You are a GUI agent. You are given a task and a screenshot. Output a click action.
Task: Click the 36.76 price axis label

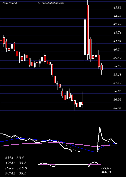click(117, 91)
